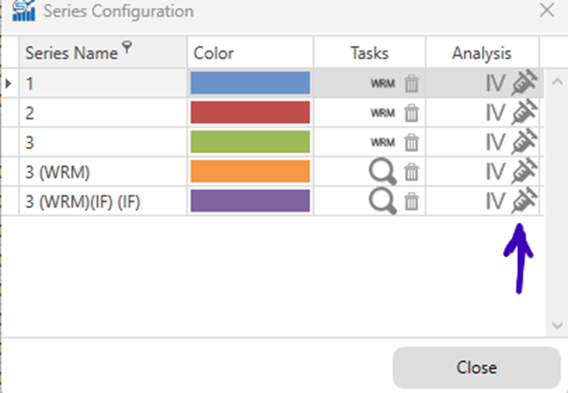Select the series named 3 (WRM)
Viewport: 568px width, 393px height.
57,172
